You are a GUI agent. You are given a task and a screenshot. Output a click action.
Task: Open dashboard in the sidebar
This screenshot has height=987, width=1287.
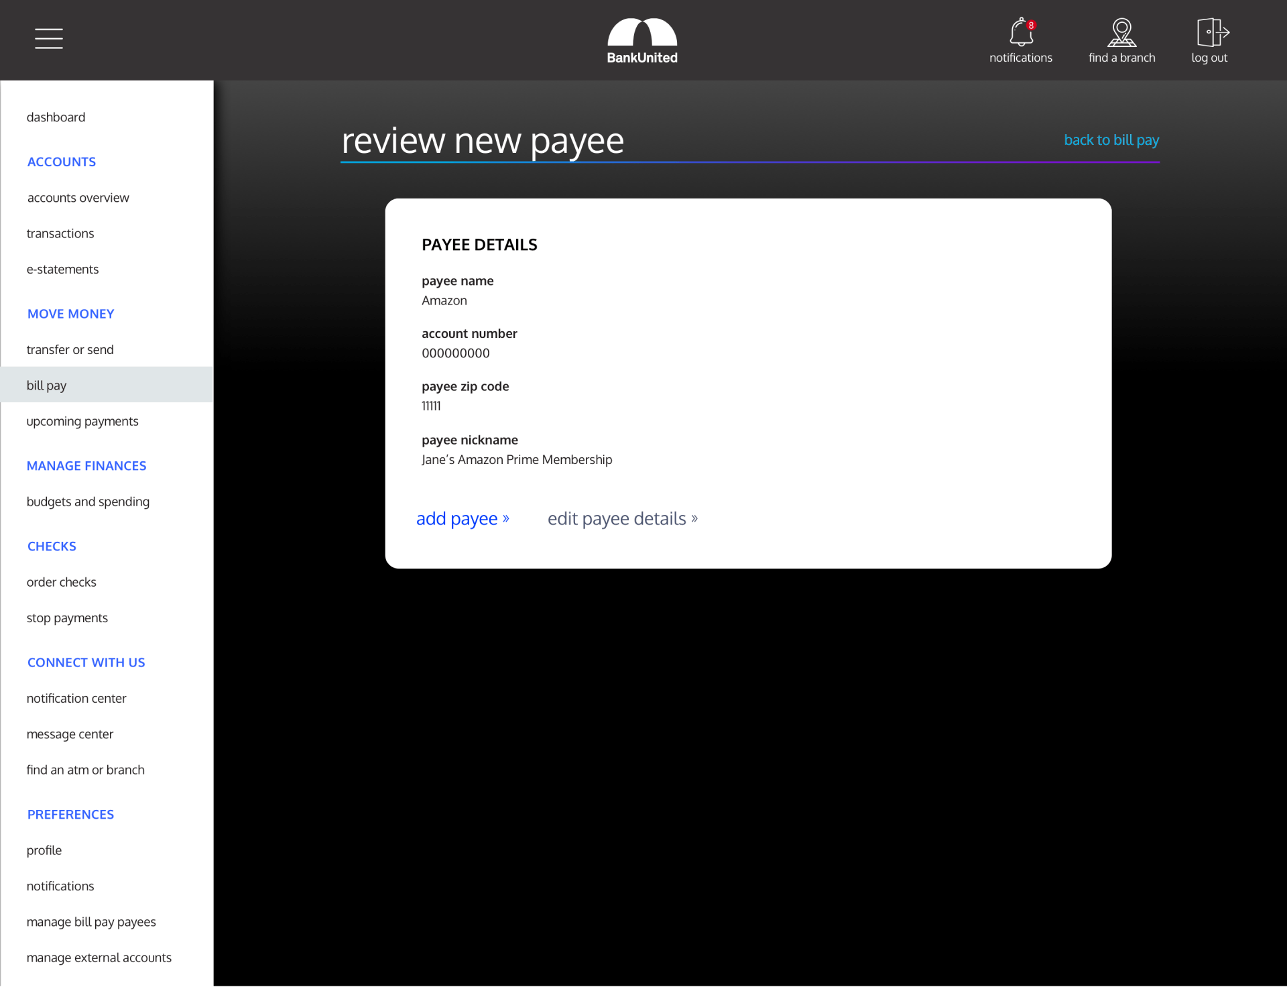point(56,117)
